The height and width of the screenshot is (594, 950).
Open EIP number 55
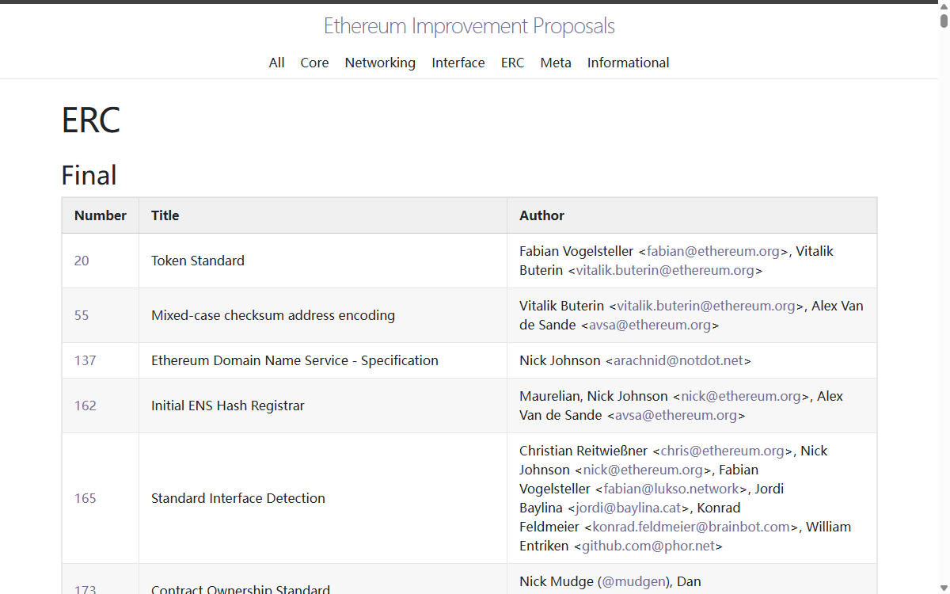82,315
